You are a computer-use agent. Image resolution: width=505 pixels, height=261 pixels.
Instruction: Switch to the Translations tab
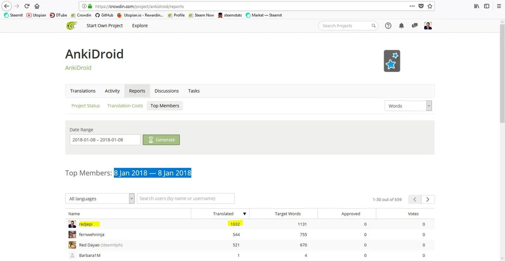pos(83,91)
